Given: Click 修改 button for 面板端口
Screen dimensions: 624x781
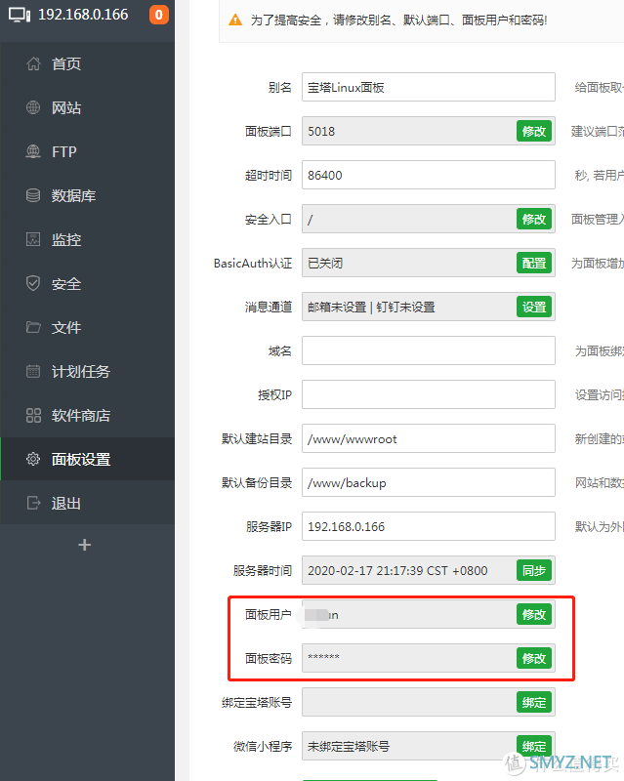Looking at the screenshot, I should tap(534, 132).
